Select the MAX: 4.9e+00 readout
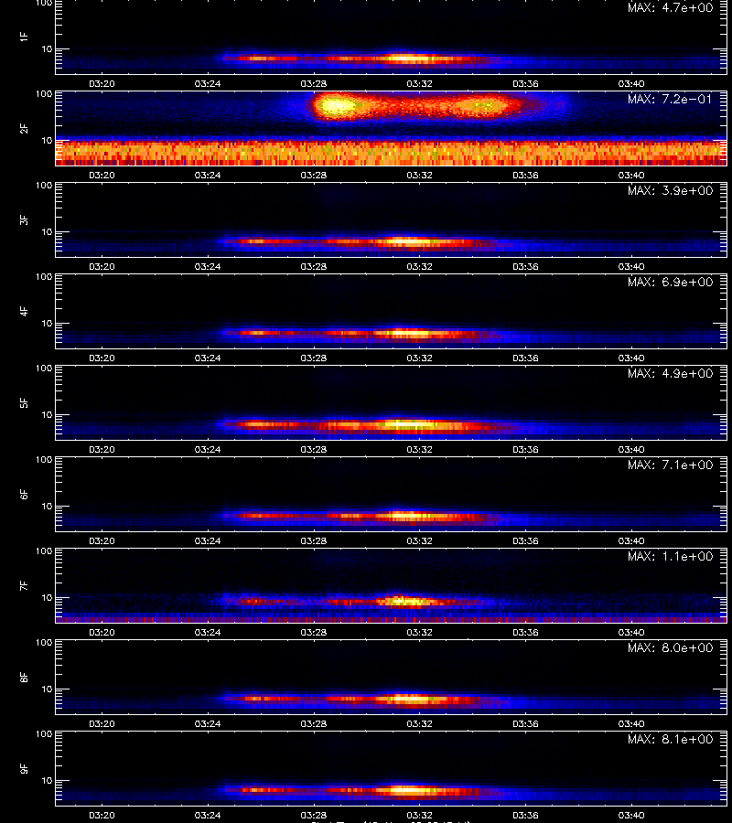This screenshot has width=732, height=823. pos(671,373)
